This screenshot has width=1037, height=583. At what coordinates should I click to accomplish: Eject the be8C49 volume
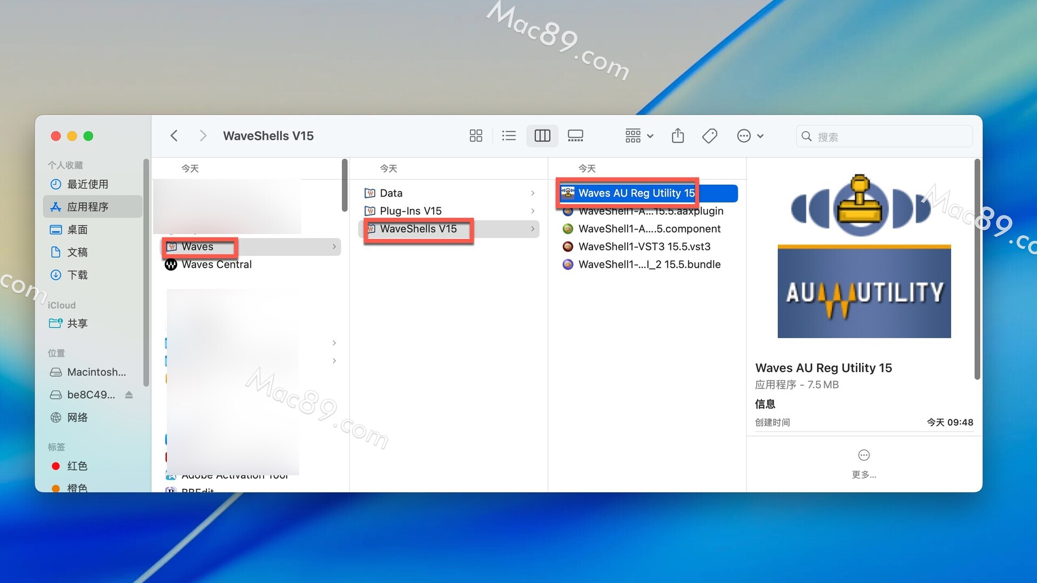[x=129, y=395]
